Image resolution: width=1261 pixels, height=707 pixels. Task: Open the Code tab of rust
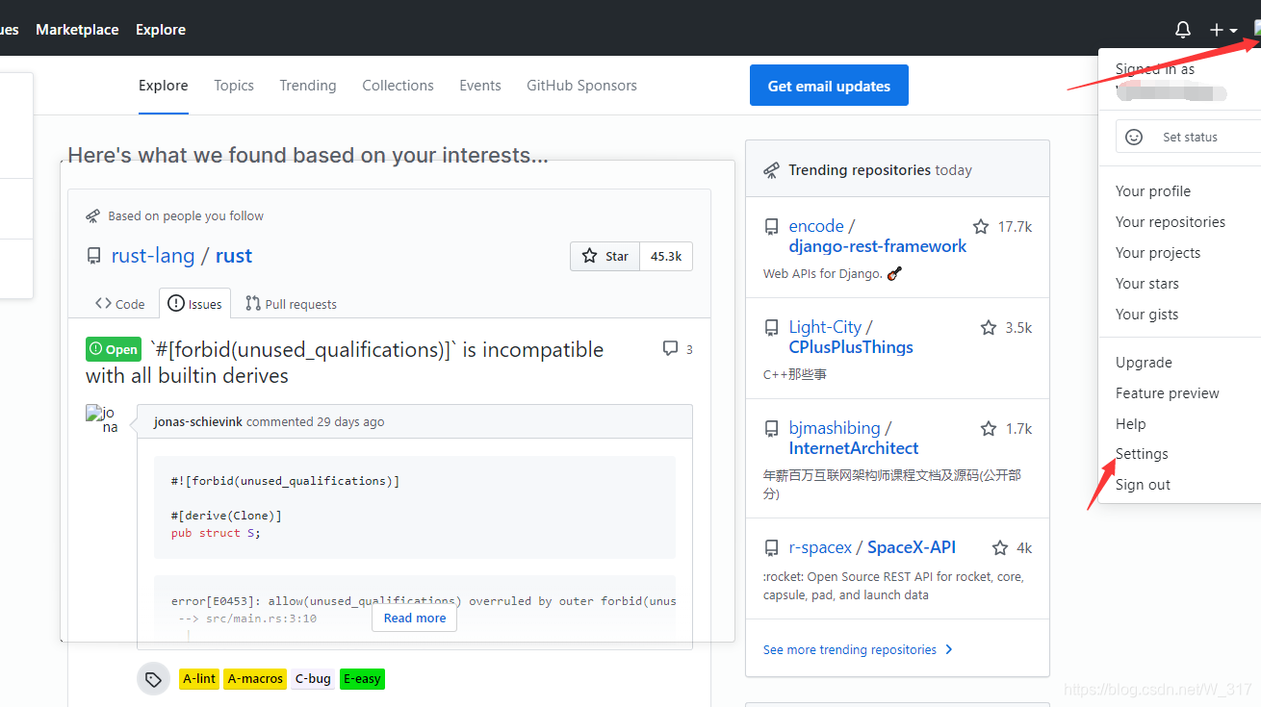click(x=120, y=304)
